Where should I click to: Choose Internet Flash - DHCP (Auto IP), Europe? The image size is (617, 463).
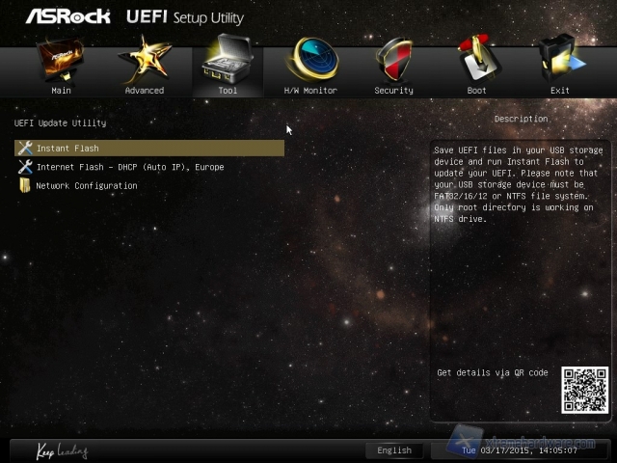130,167
